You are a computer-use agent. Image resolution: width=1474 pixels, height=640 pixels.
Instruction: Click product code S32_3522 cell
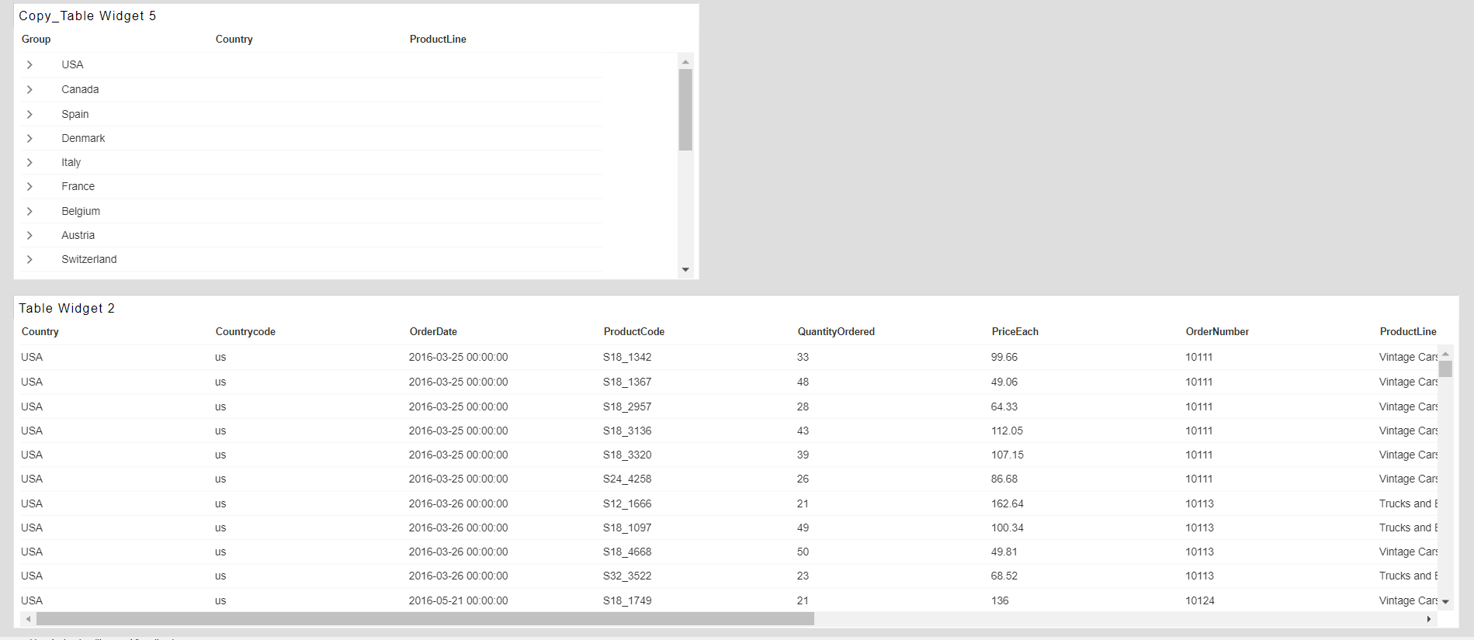coord(627,576)
